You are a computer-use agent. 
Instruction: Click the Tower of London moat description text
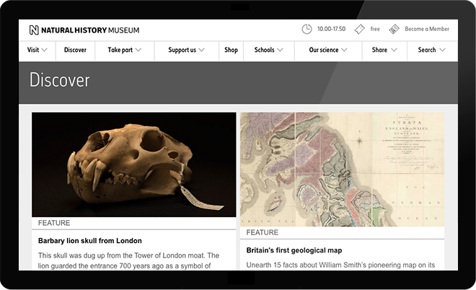coord(128,260)
